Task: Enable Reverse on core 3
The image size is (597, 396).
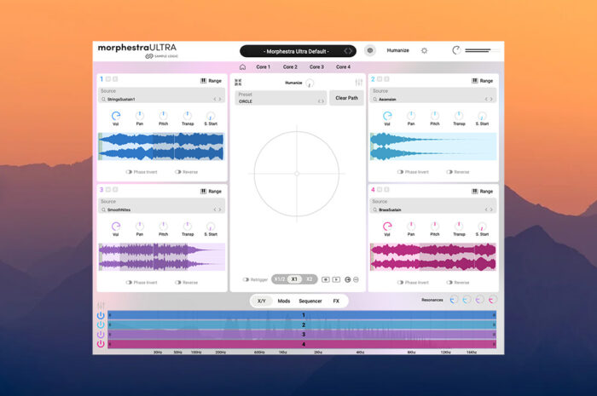Action: point(177,283)
